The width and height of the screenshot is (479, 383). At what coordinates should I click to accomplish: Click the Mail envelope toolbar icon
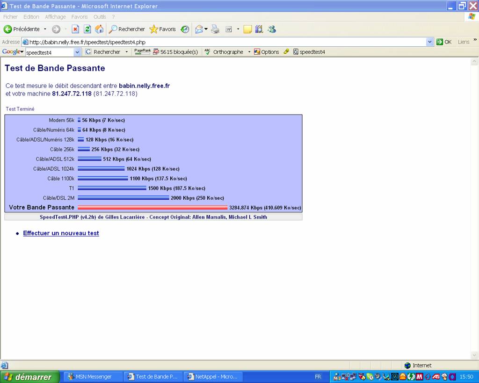click(x=199, y=29)
